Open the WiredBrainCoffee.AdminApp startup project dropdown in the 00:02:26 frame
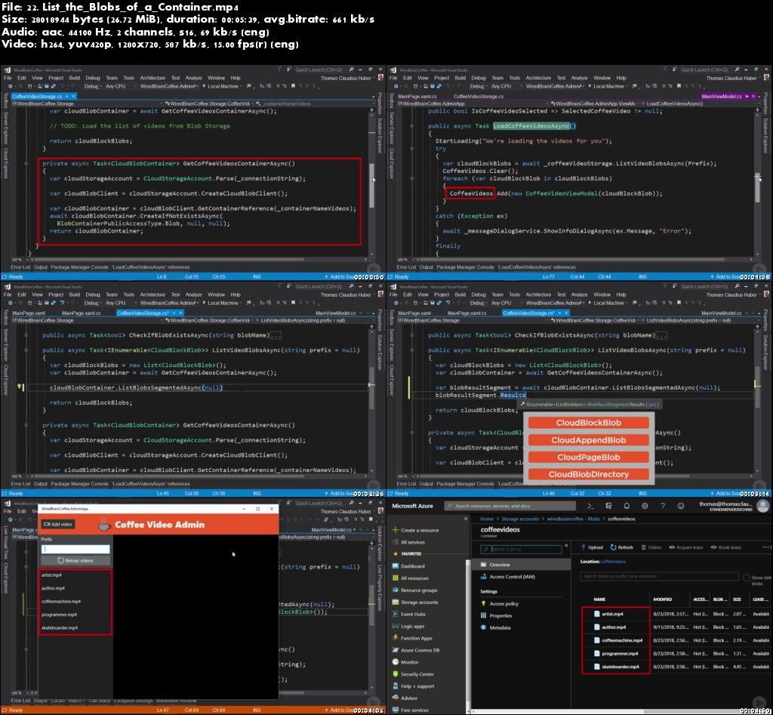Image resolution: width=773 pixels, height=715 pixels. pyautogui.click(x=170, y=303)
